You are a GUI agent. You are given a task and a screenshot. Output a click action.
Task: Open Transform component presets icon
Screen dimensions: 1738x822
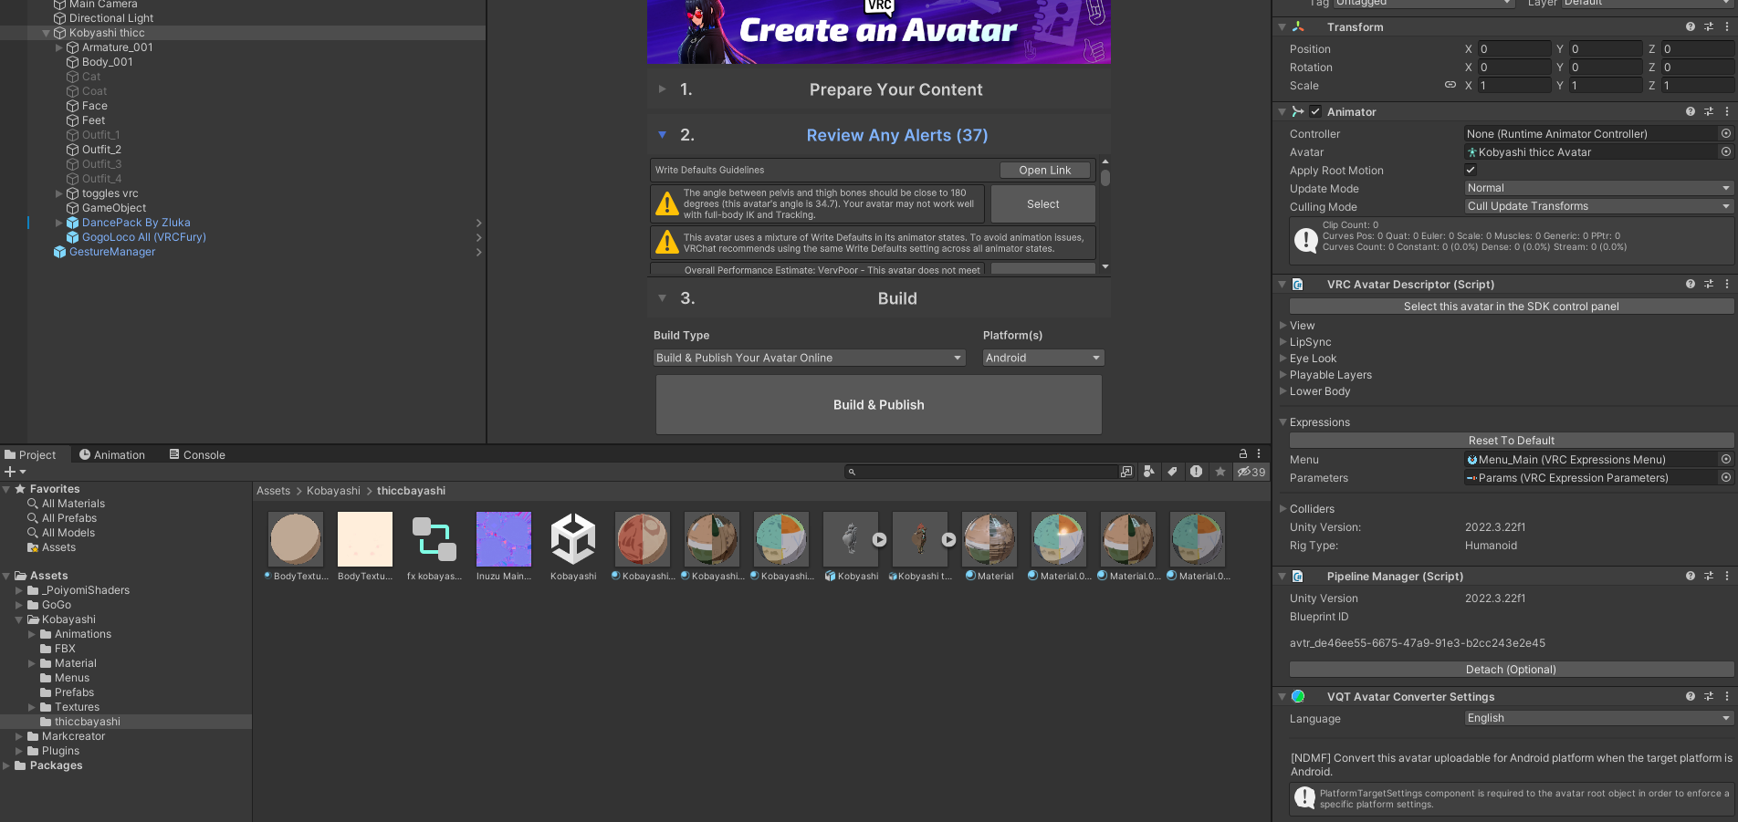point(1709,27)
